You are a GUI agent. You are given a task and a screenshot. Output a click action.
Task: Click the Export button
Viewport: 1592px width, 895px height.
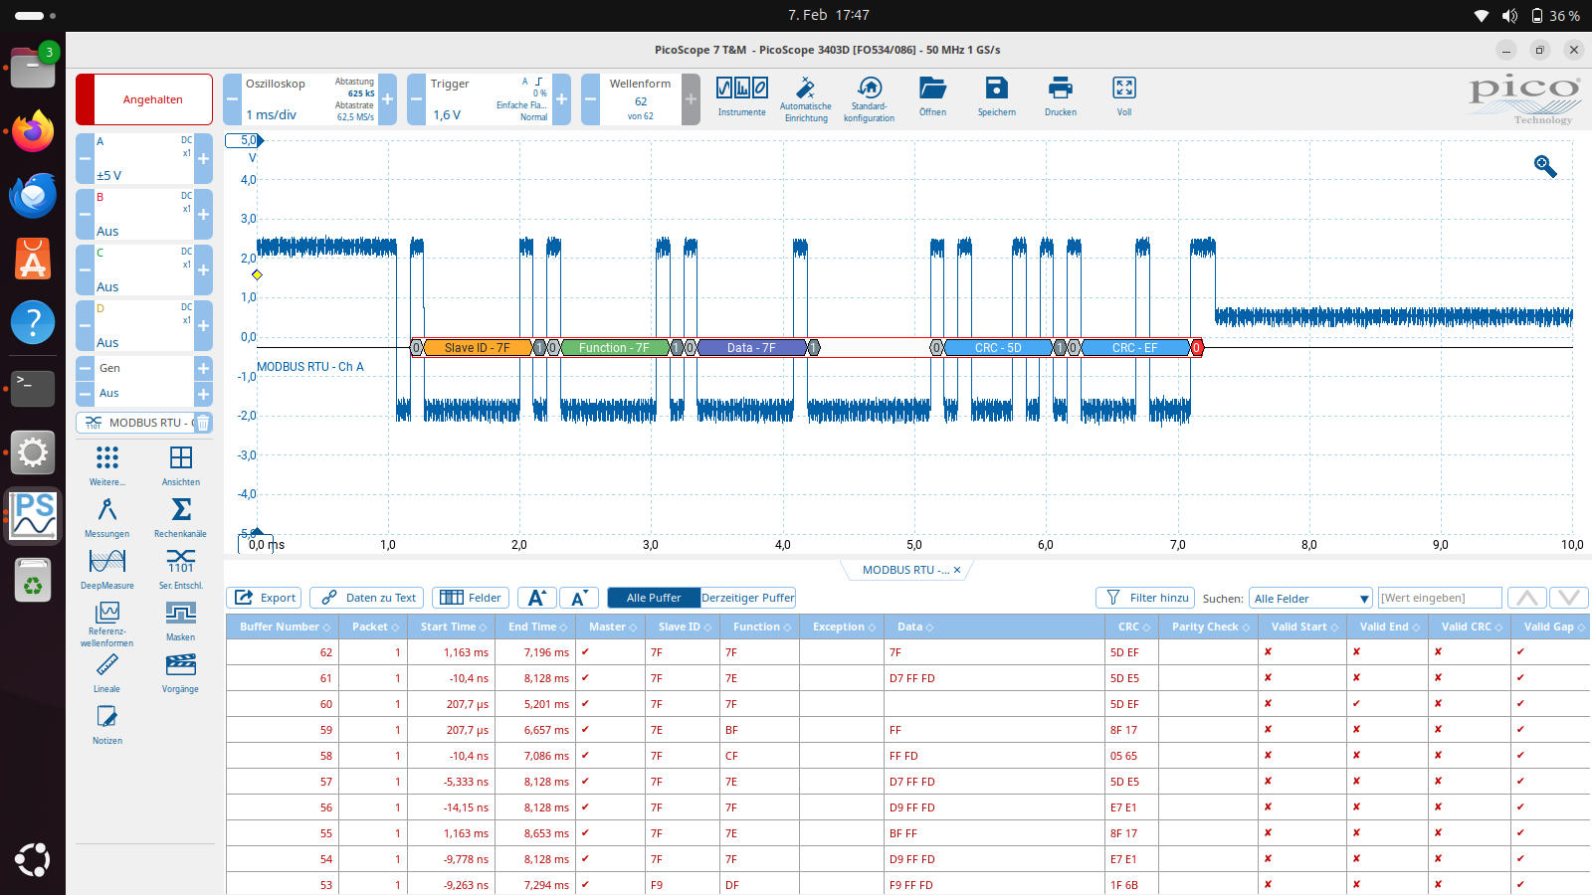(264, 598)
